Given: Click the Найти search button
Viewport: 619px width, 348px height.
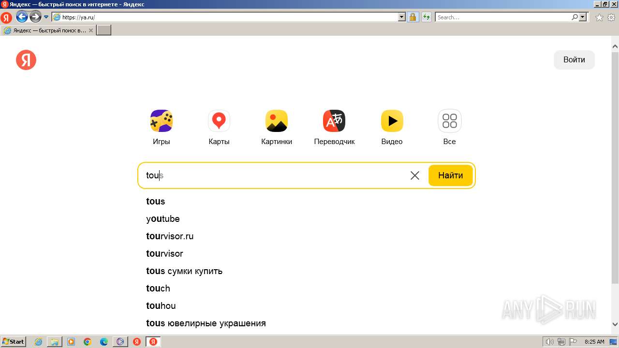Looking at the screenshot, I should pyautogui.click(x=450, y=175).
